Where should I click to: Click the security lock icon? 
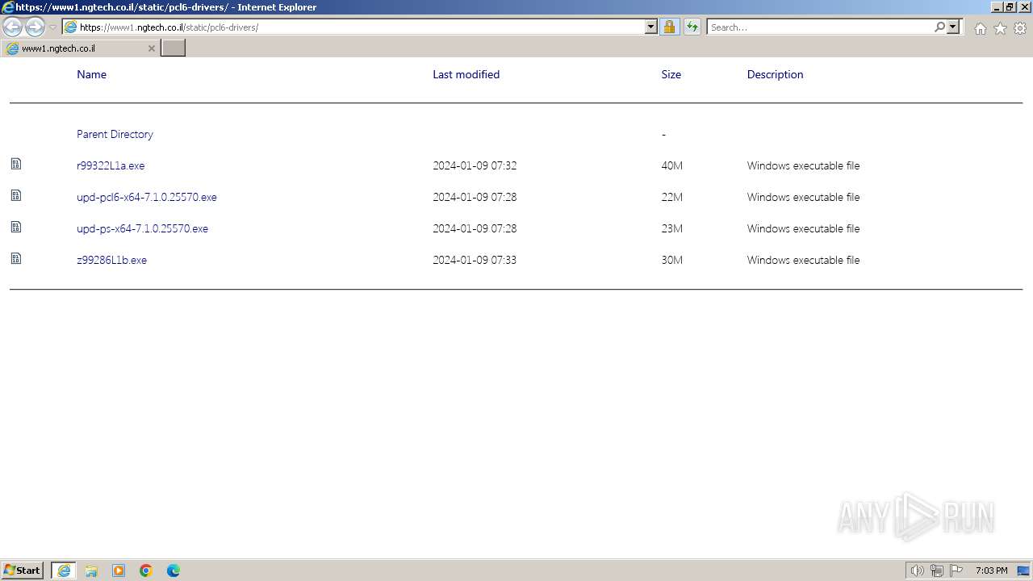coord(669,27)
